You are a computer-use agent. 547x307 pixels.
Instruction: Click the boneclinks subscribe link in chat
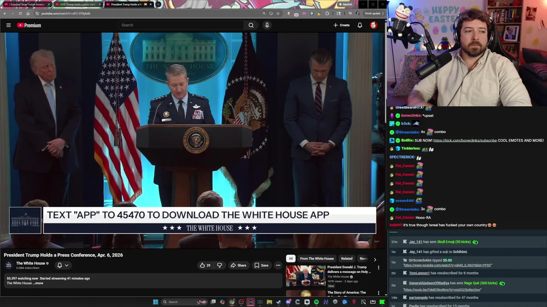[465, 140]
